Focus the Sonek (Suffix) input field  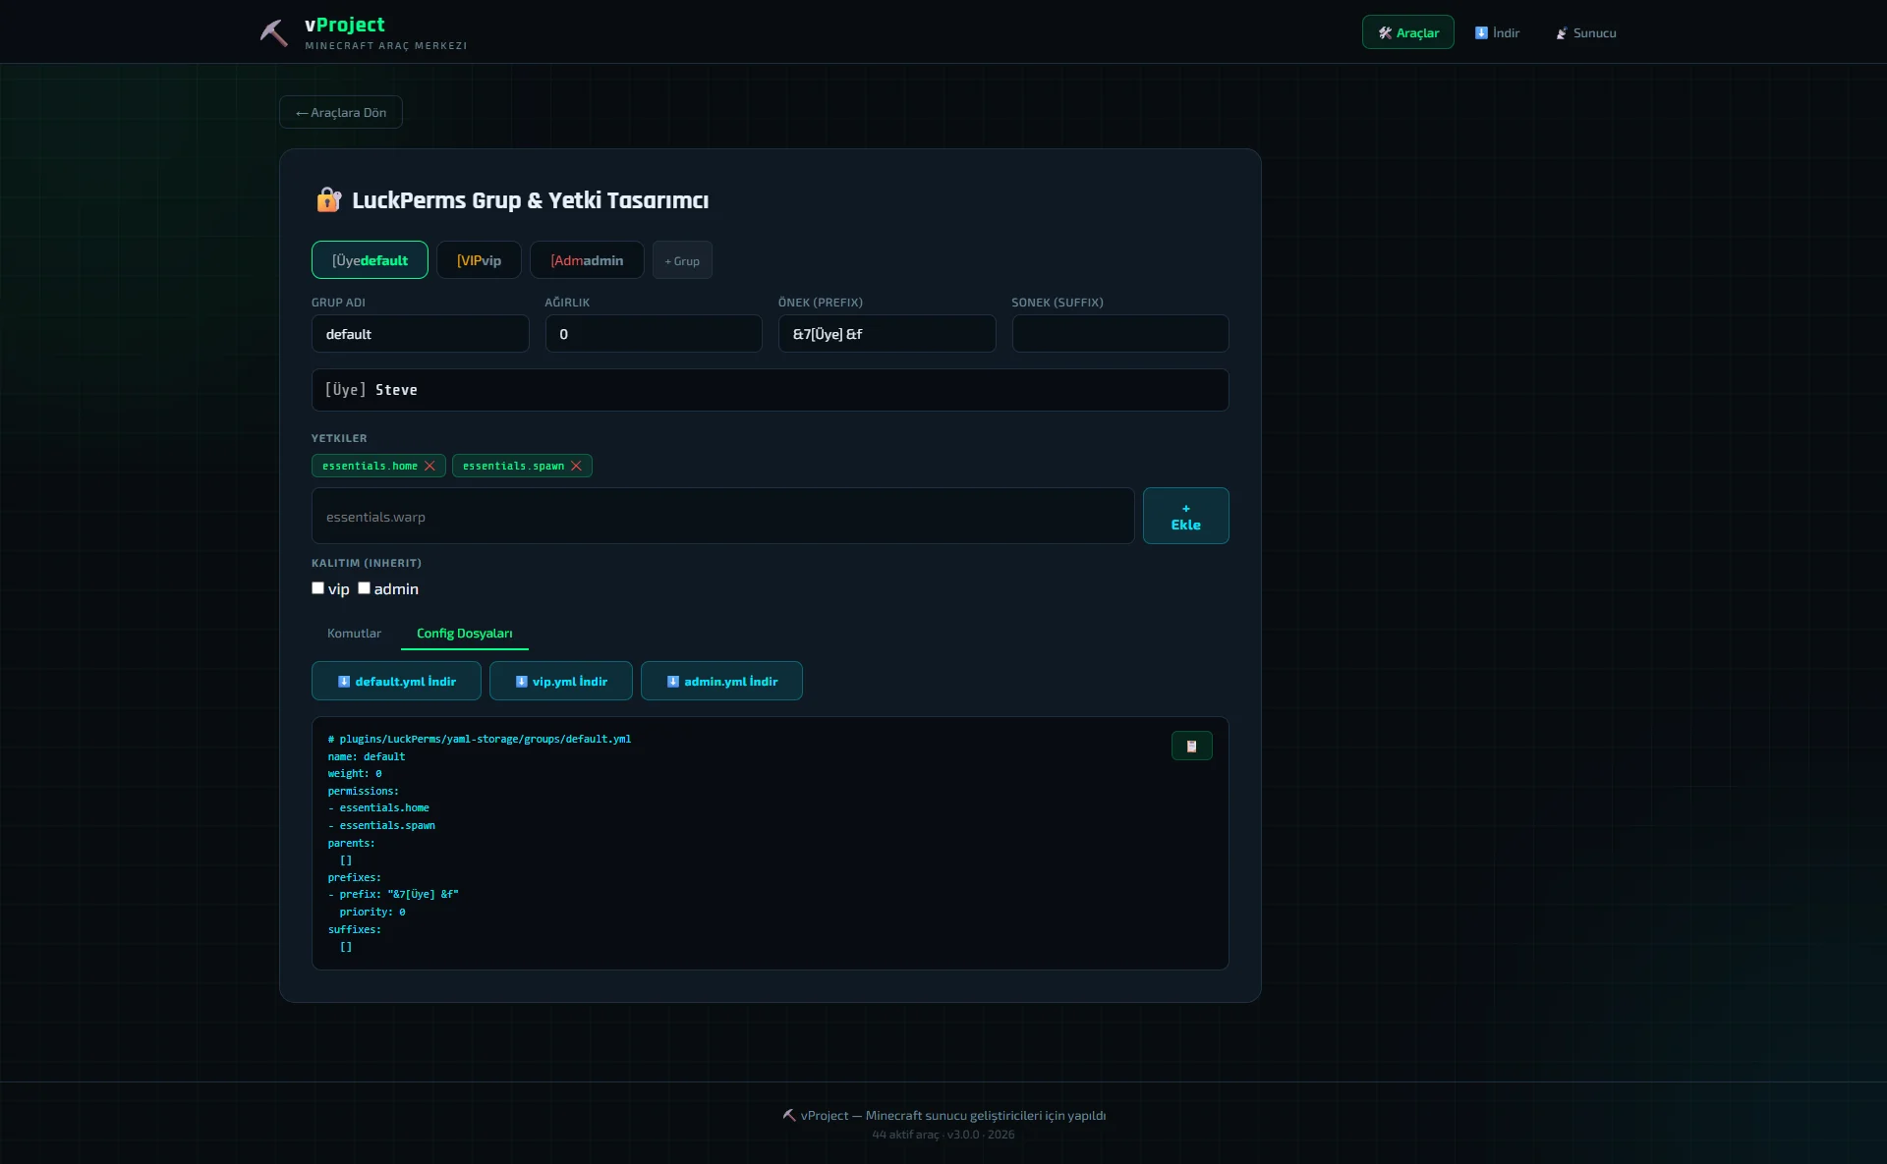pyautogui.click(x=1120, y=334)
